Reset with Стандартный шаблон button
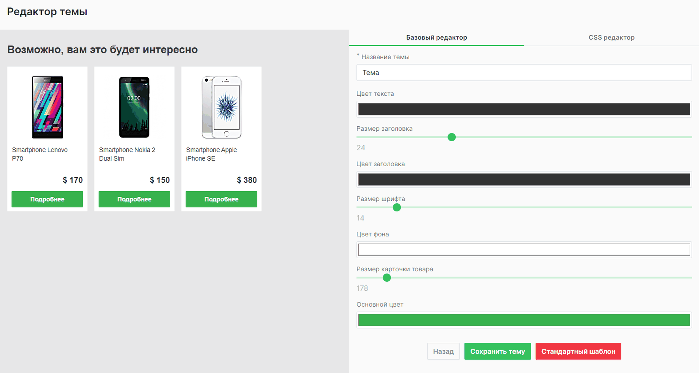 [x=578, y=351]
